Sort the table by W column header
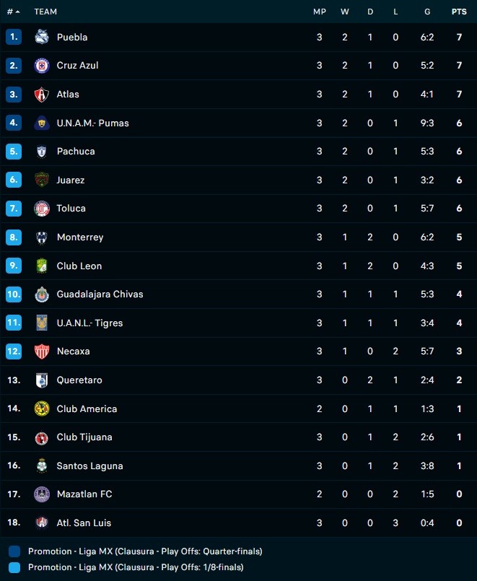This screenshot has height=581, width=477. (345, 12)
